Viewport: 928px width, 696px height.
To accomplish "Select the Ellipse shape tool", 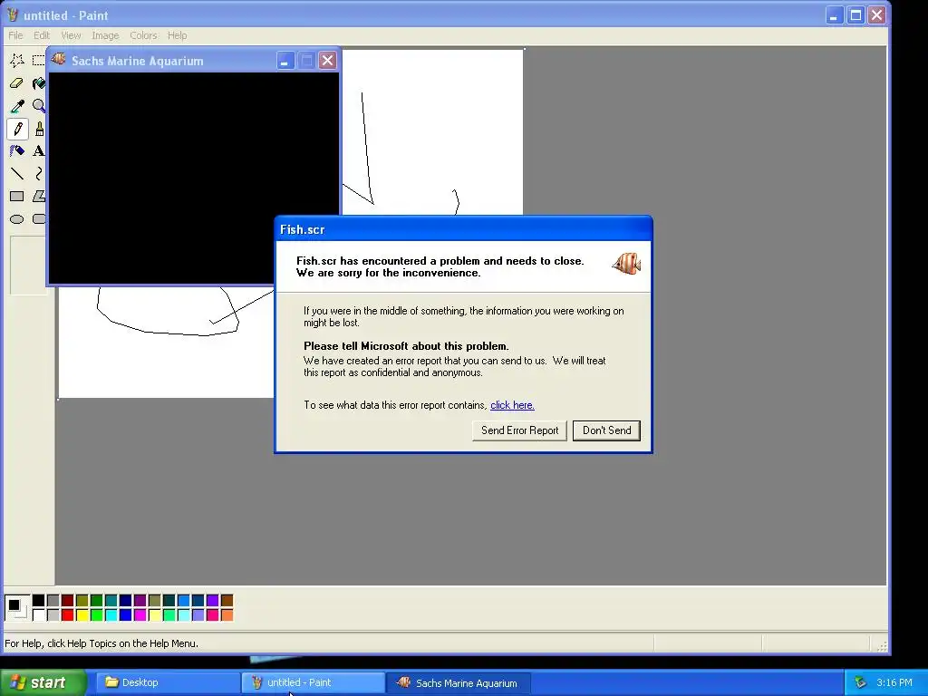I will [16, 219].
